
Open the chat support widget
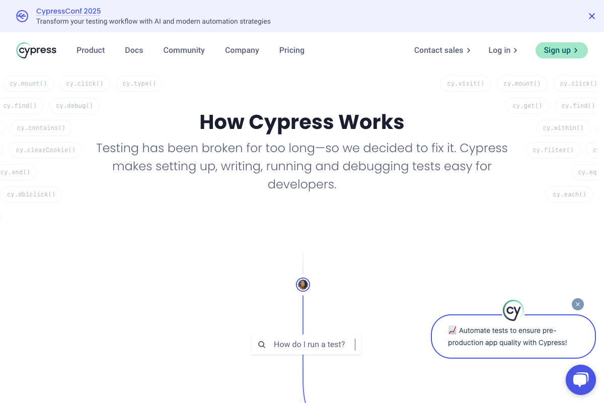click(x=580, y=380)
